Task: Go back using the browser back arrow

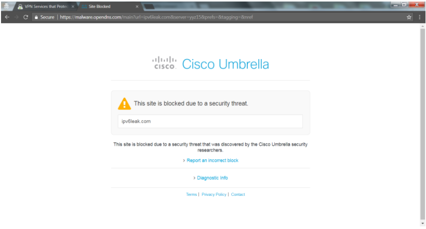Action: (7, 17)
